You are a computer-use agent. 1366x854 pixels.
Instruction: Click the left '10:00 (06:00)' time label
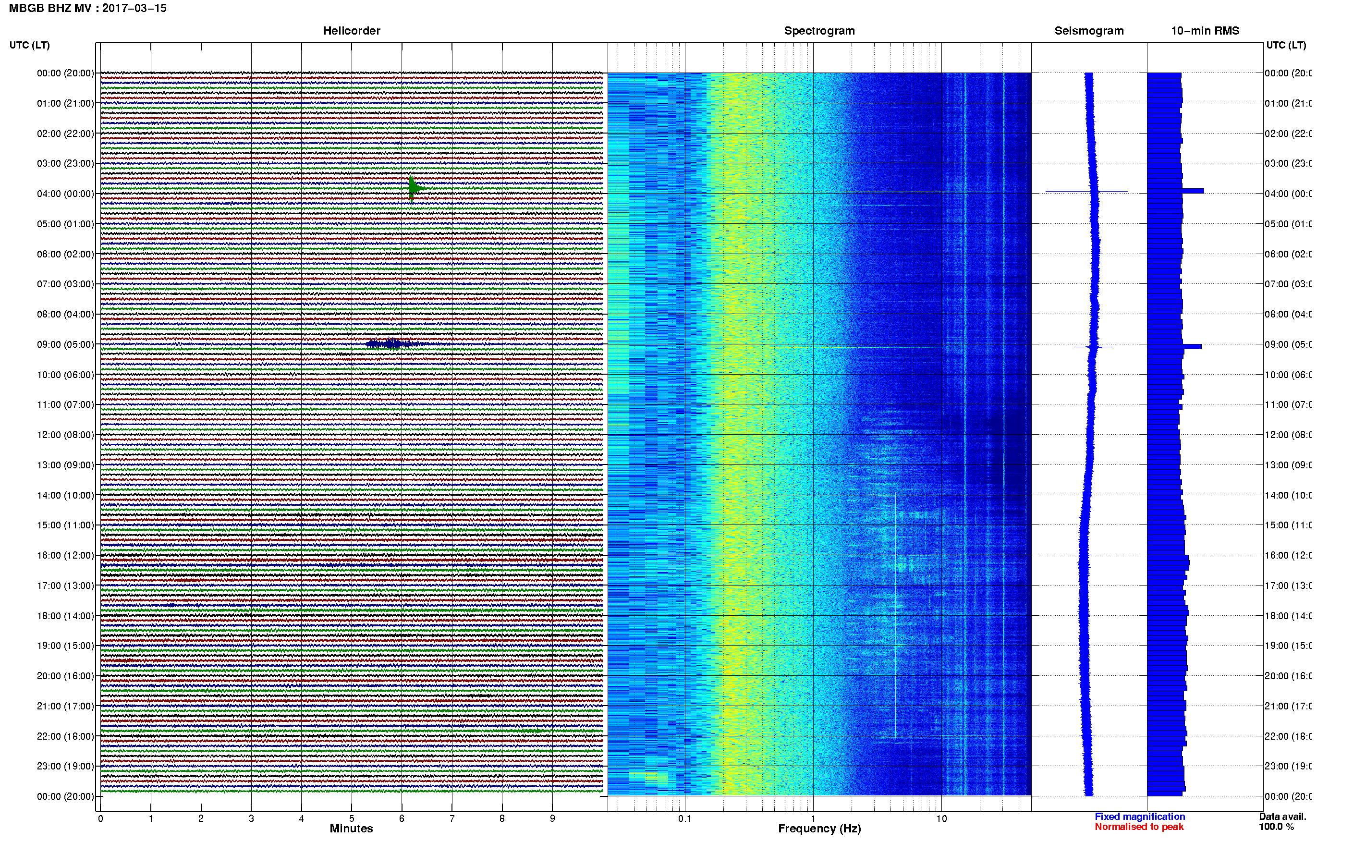(65, 375)
